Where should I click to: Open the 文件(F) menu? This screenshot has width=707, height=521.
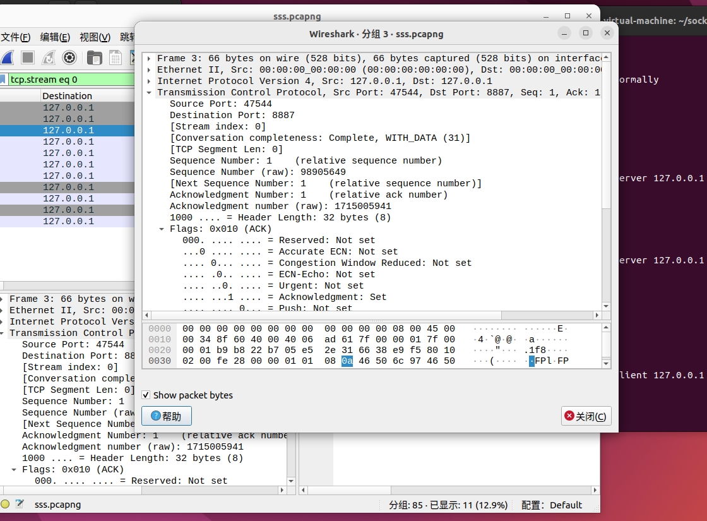15,37
